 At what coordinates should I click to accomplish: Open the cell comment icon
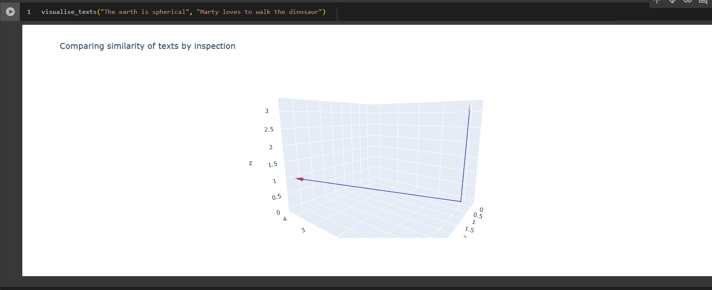703,1
